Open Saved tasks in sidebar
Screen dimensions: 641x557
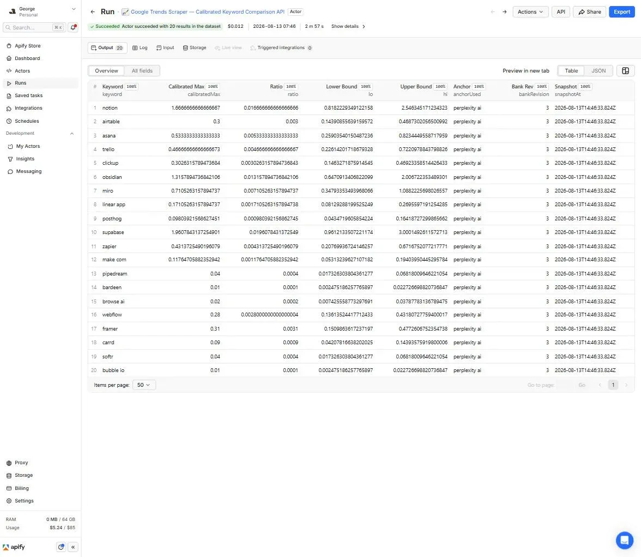point(28,96)
